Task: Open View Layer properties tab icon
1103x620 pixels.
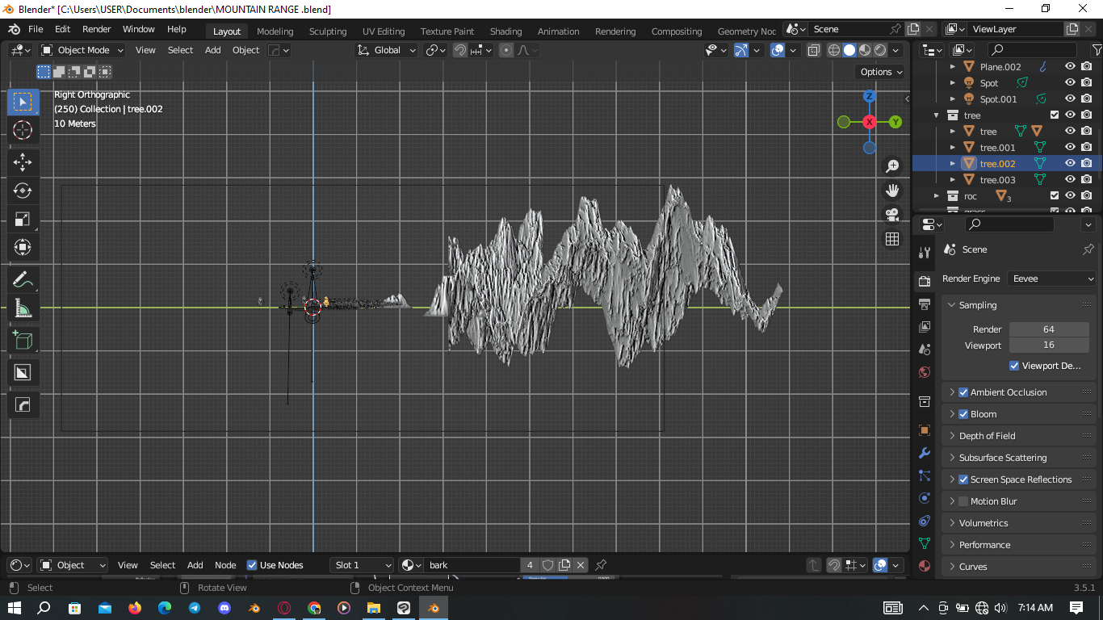Action: 925,327
